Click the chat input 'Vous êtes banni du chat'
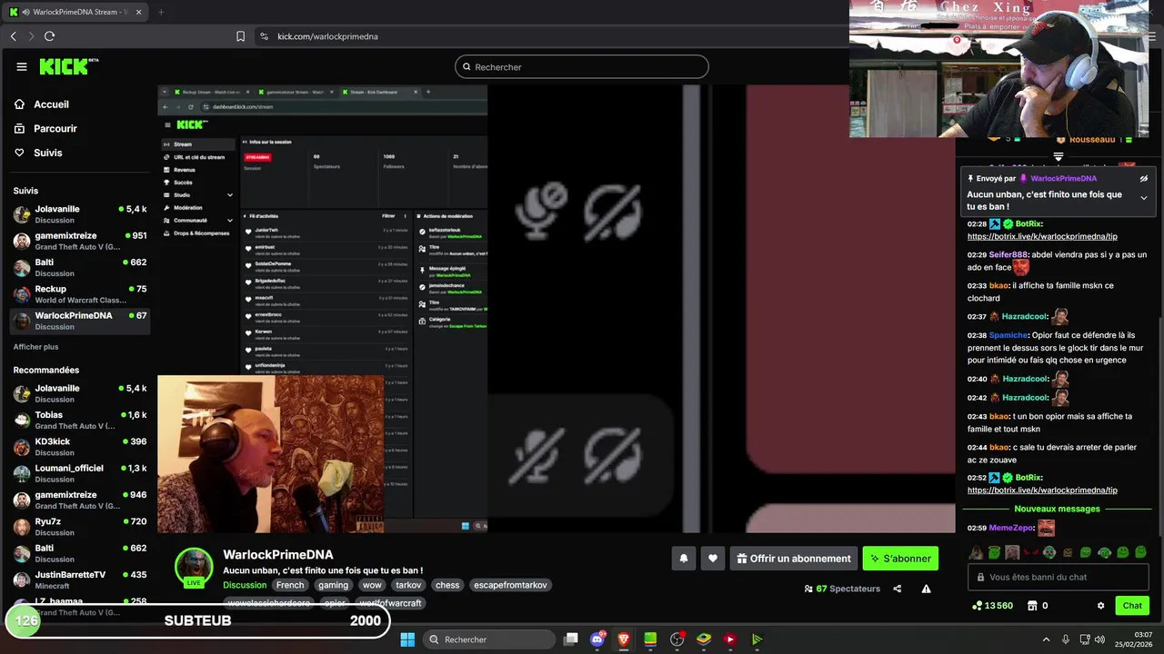Screen dimensions: 1164x654 1058,577
